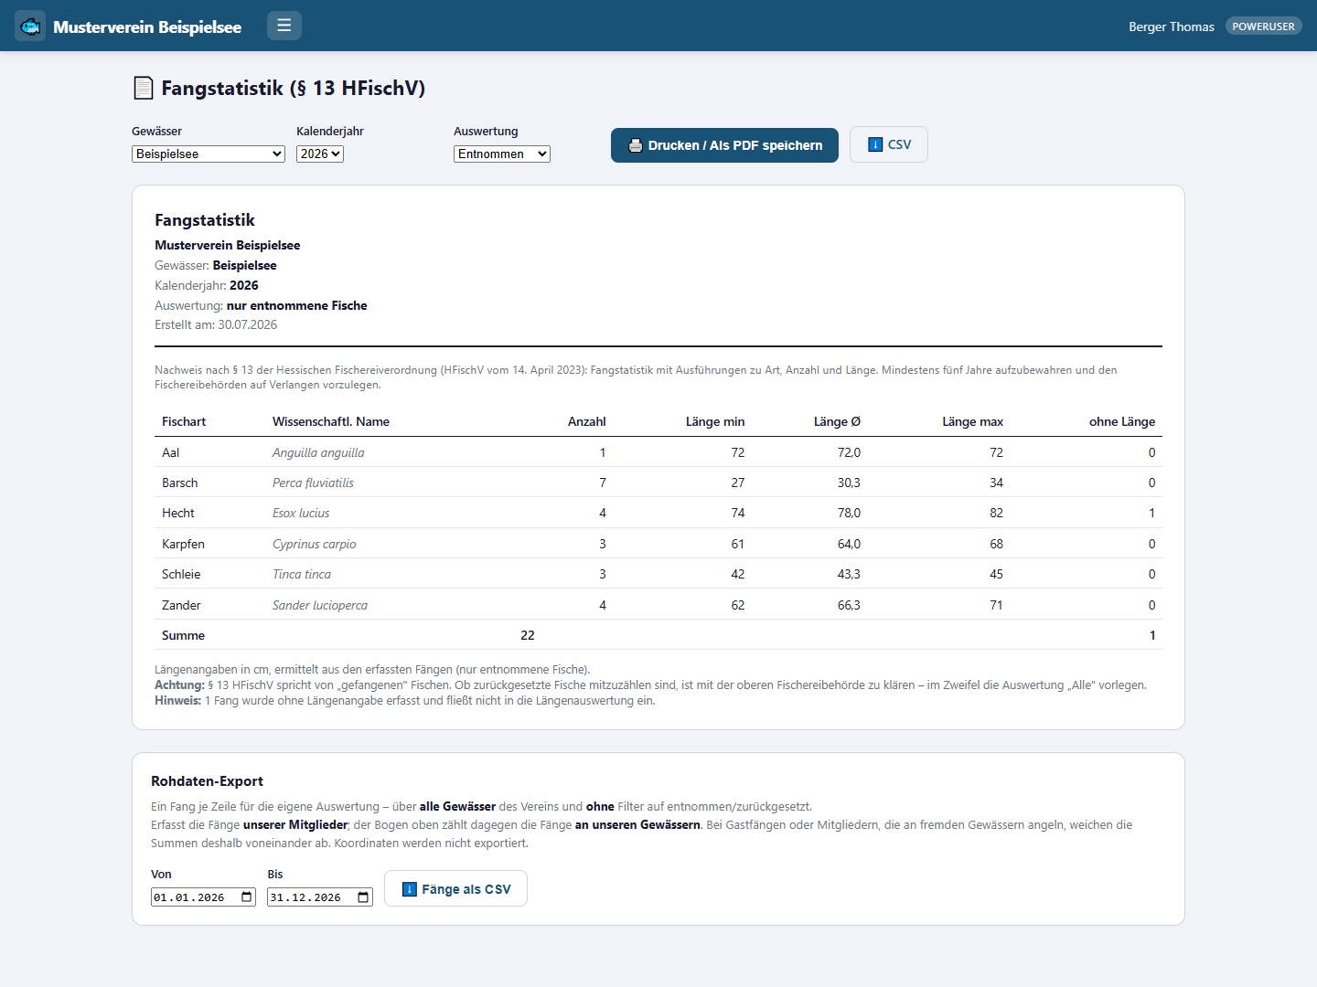Open the Kalenderjahr dropdown showing 2026
This screenshot has height=987, width=1317.
pos(320,154)
